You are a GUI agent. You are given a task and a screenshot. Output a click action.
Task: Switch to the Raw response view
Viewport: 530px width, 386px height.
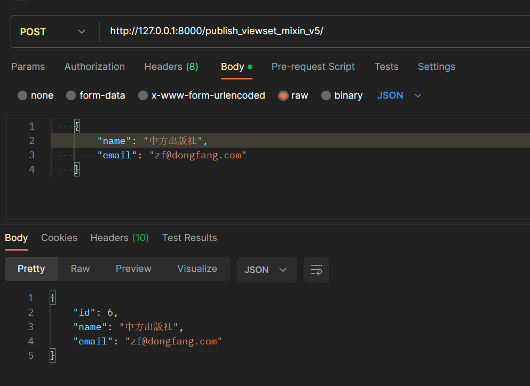pos(80,269)
